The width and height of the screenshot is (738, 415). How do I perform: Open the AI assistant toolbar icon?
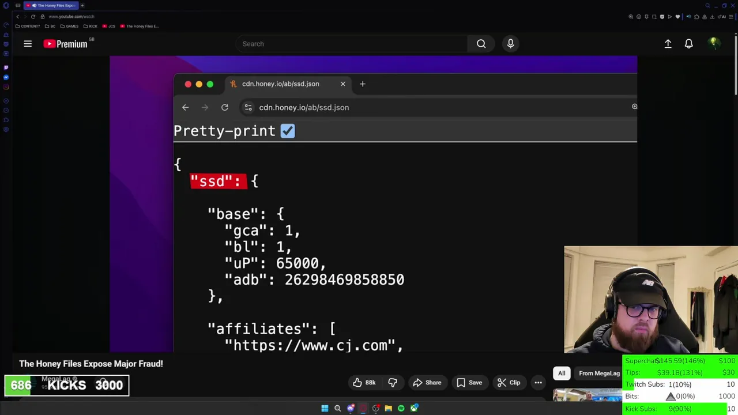pos(722,17)
